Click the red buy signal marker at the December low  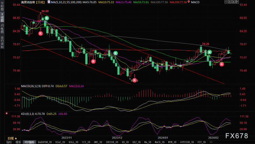(135, 80)
